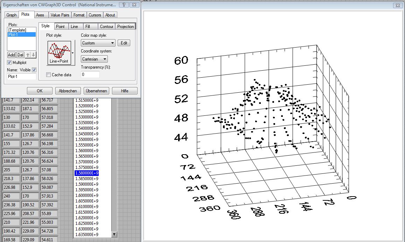The image size is (405, 242).
Task: Open the Coordinate system dropdown
Action: coord(94,59)
